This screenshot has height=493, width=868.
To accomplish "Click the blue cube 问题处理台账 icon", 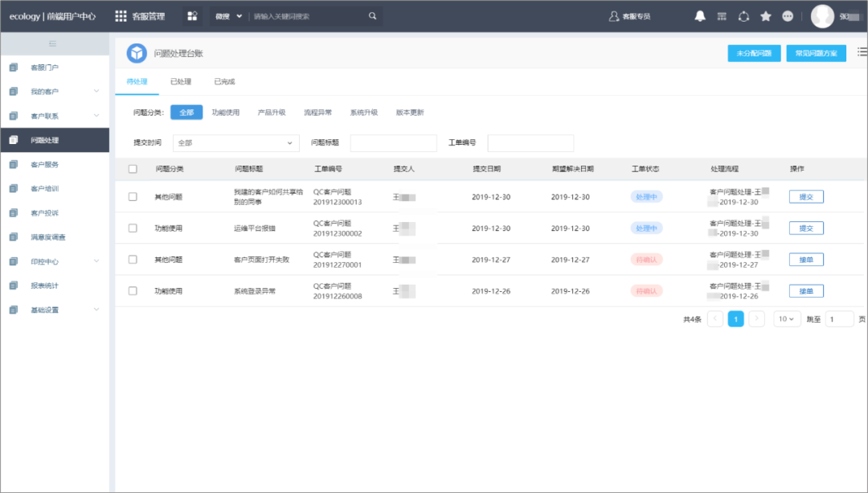I will (137, 53).
